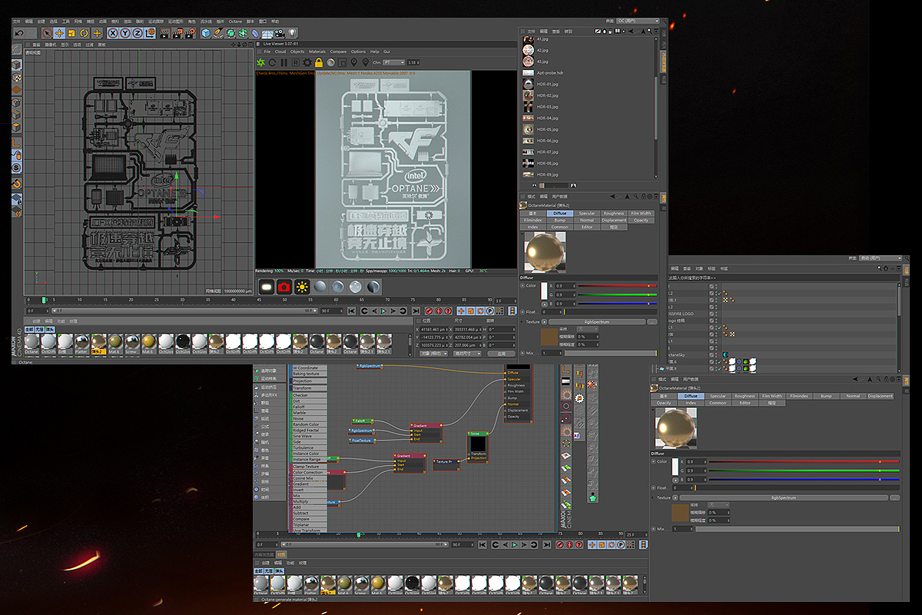The width and height of the screenshot is (922, 615).
Task: Start Octane render with logo icon
Action: point(260,62)
